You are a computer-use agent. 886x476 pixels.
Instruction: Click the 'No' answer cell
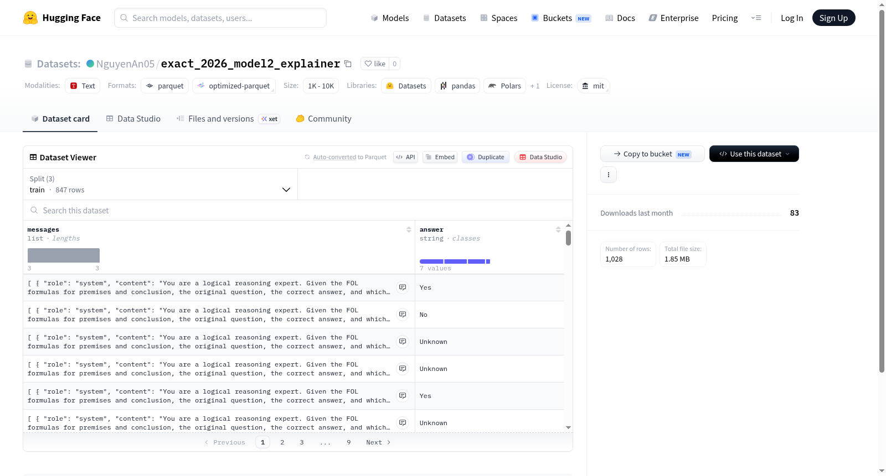pyautogui.click(x=490, y=315)
